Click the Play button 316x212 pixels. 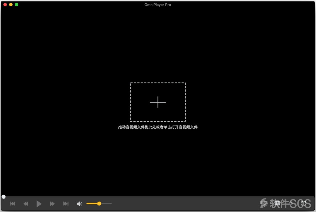(39, 204)
